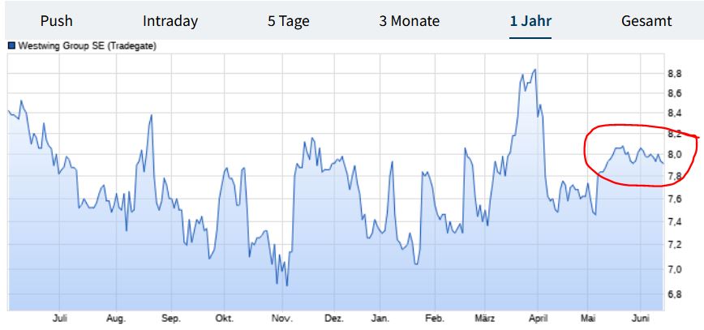Click the Okt. month marker
Screen dimensions: 704x330
(x=225, y=319)
